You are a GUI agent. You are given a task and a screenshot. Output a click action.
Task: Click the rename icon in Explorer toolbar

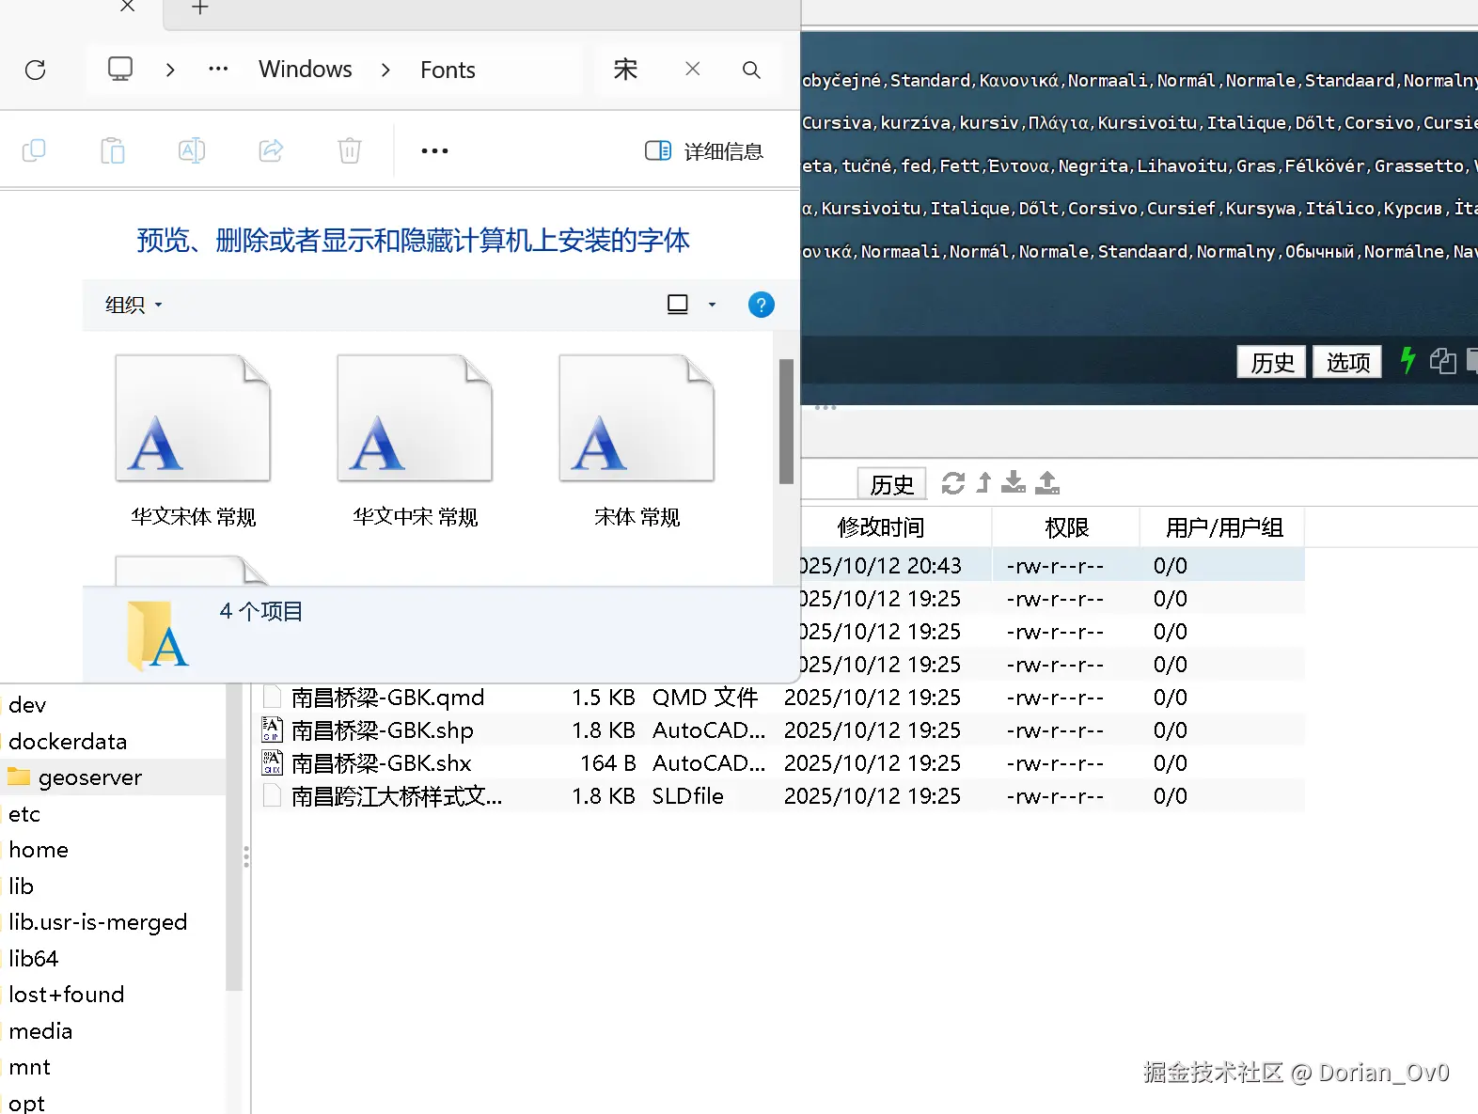(x=192, y=150)
